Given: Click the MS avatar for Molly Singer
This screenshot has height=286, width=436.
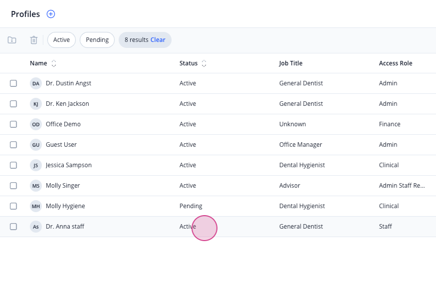Looking at the screenshot, I should click(x=36, y=186).
